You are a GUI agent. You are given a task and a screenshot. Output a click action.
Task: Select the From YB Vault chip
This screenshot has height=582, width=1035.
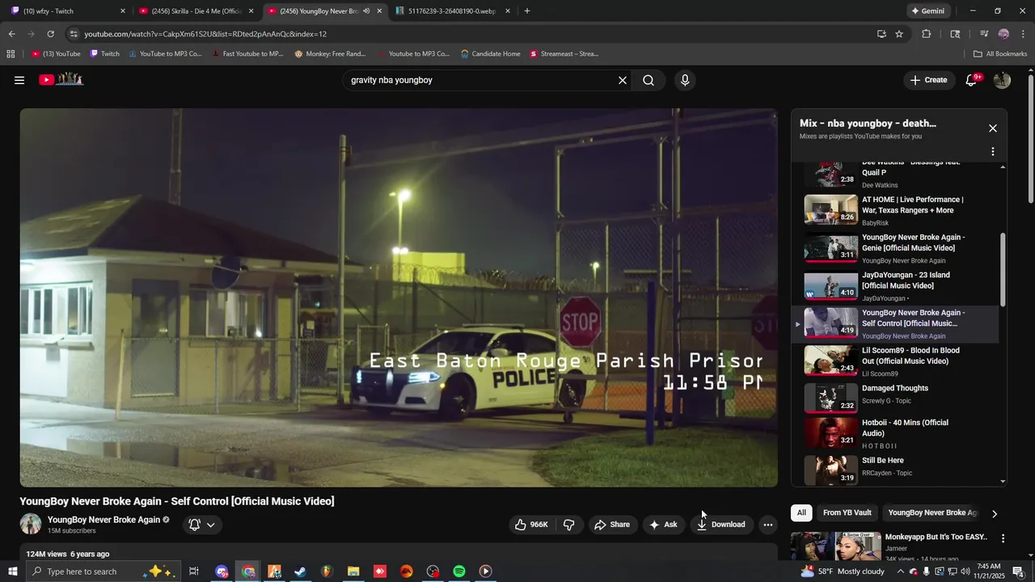[x=847, y=512]
